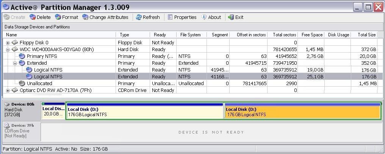
Task: Click the 'Floppy Disk 0' row name
Action: coord(34,43)
